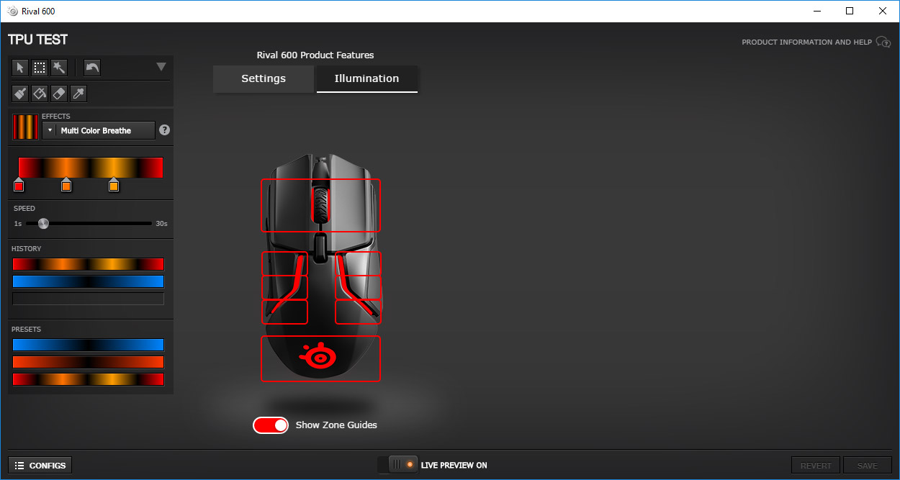Viewport: 900px width, 480px height.
Task: Select the middle orange gradient stop
Action: [66, 186]
